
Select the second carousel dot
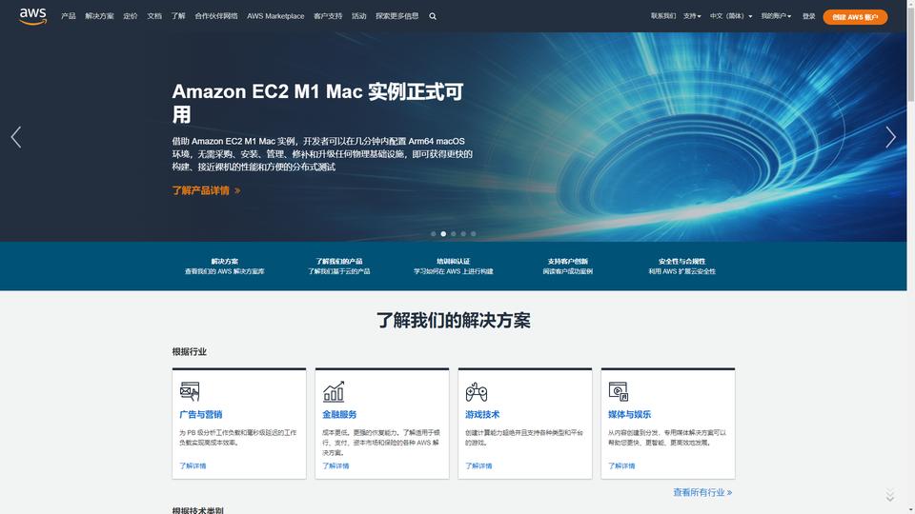[443, 234]
